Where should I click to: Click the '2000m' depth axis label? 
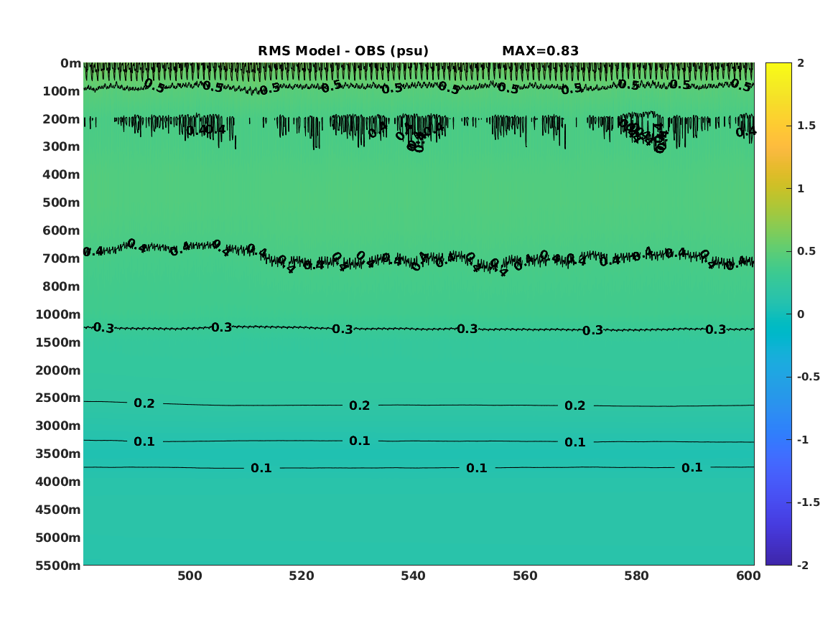coord(58,370)
